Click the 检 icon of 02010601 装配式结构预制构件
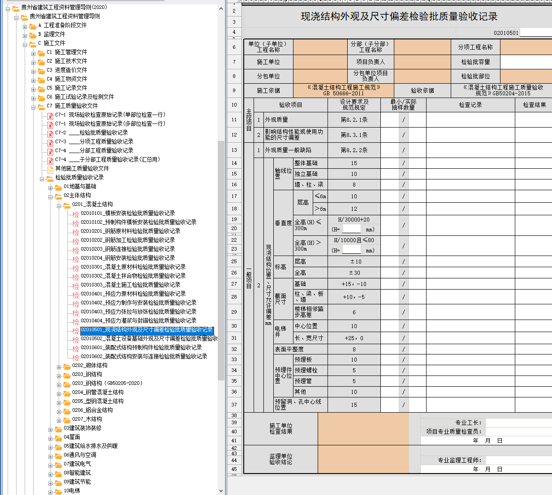The image size is (552, 495). coord(76,348)
